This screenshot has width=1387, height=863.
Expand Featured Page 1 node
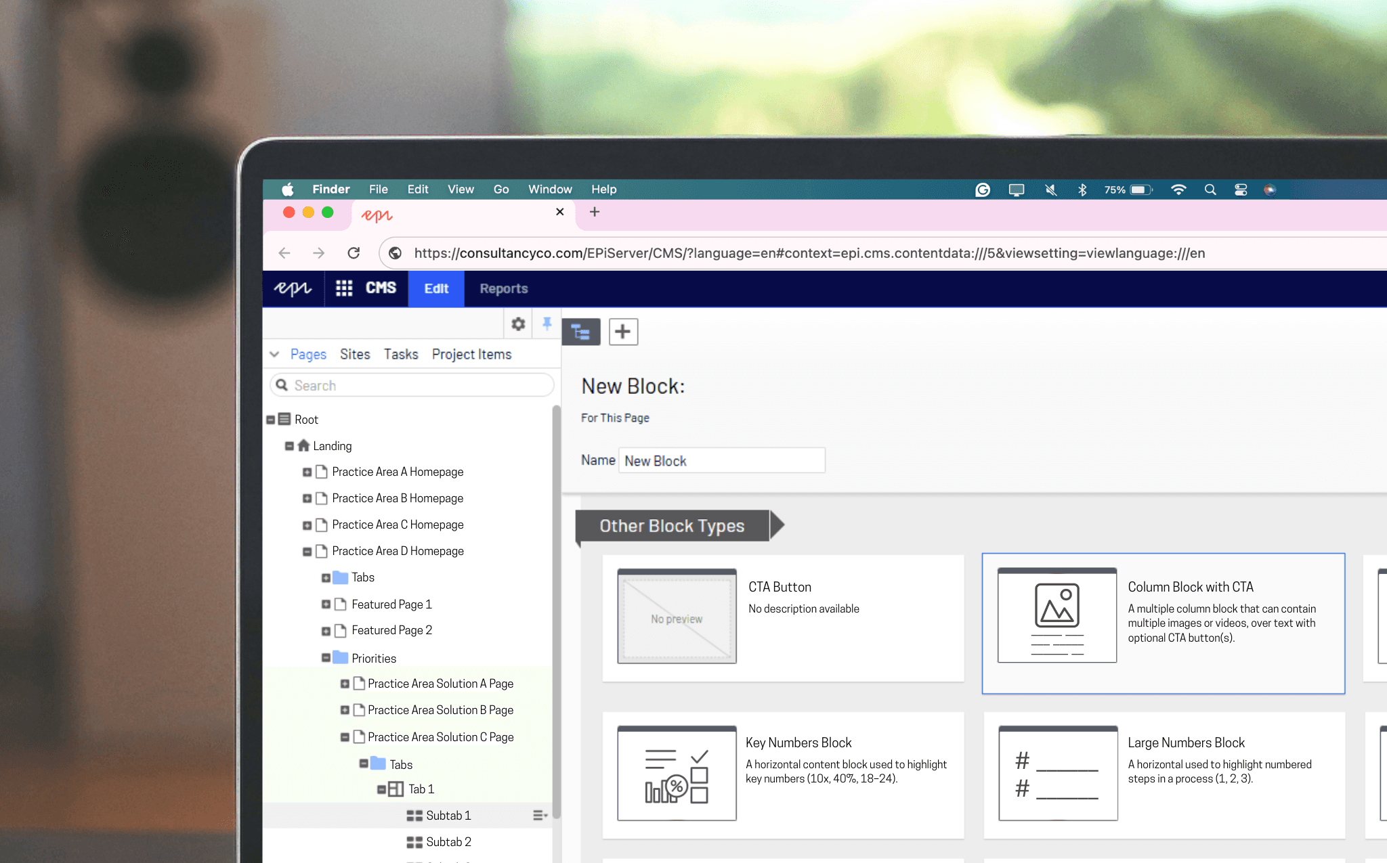click(x=326, y=604)
